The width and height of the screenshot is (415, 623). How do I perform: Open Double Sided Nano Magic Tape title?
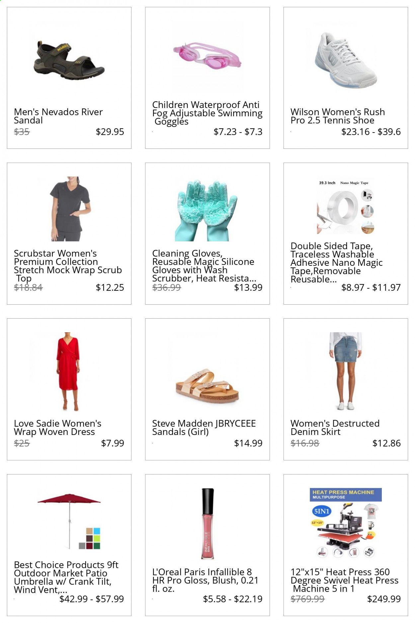[x=336, y=262]
